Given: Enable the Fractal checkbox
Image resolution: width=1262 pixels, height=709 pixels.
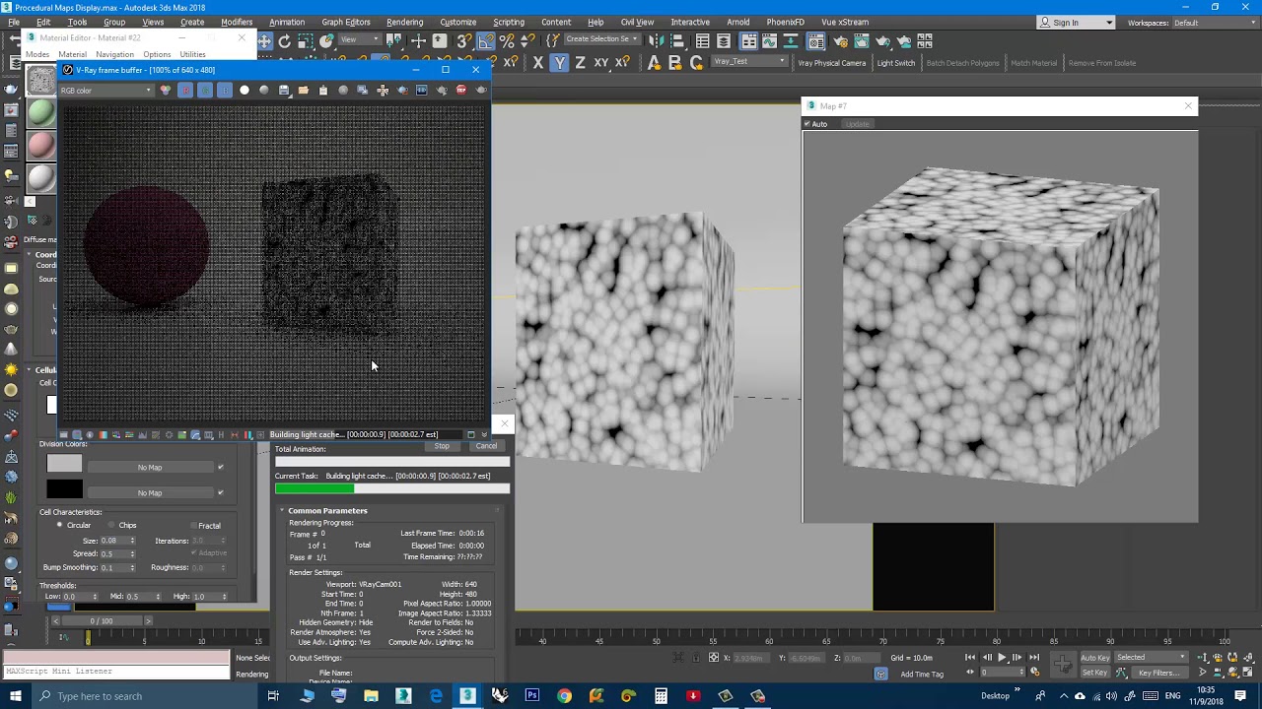Looking at the screenshot, I should point(193,525).
